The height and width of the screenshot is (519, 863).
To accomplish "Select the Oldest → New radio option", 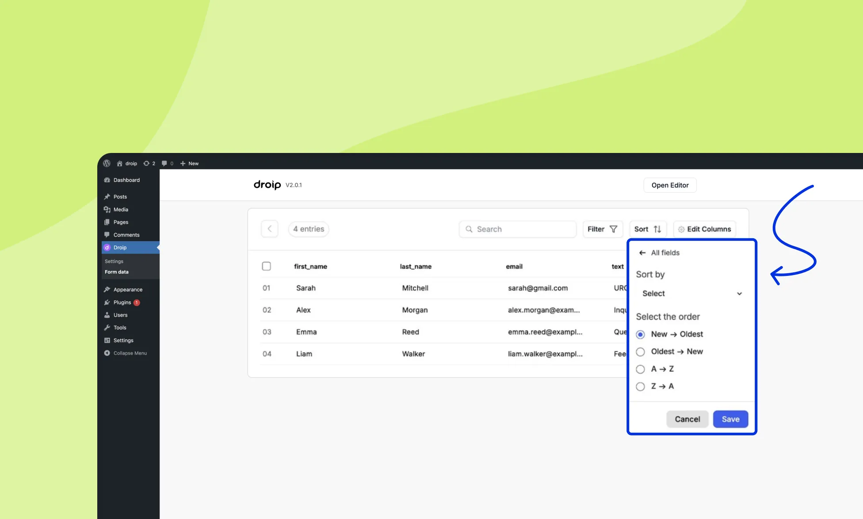I will tap(640, 352).
